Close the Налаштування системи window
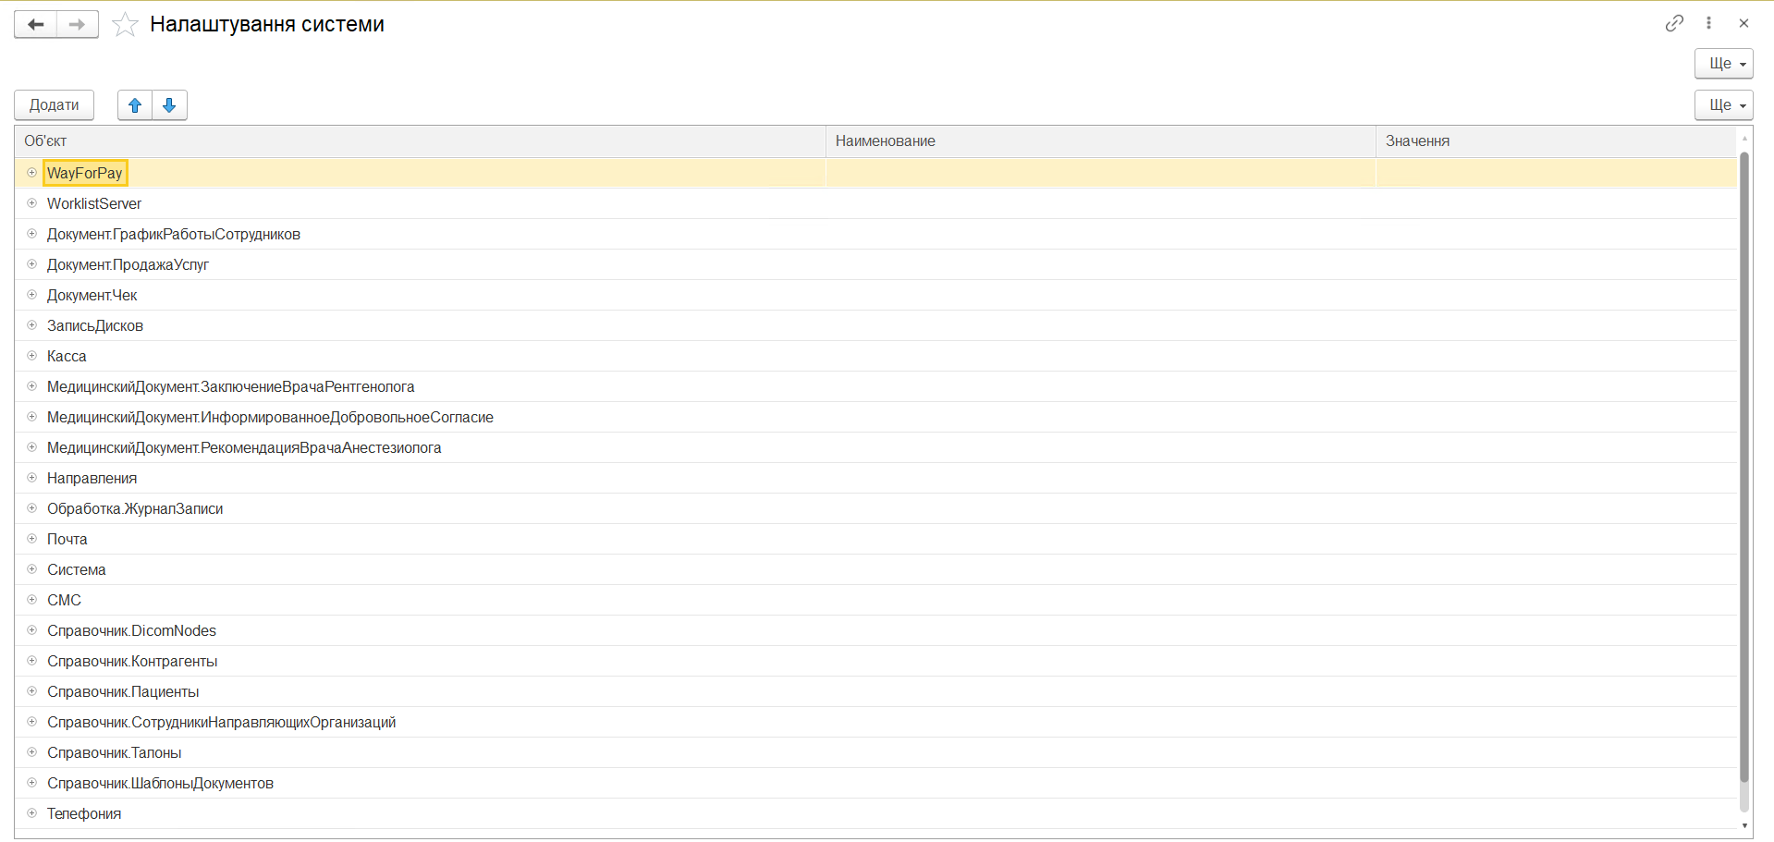 coord(1743,23)
